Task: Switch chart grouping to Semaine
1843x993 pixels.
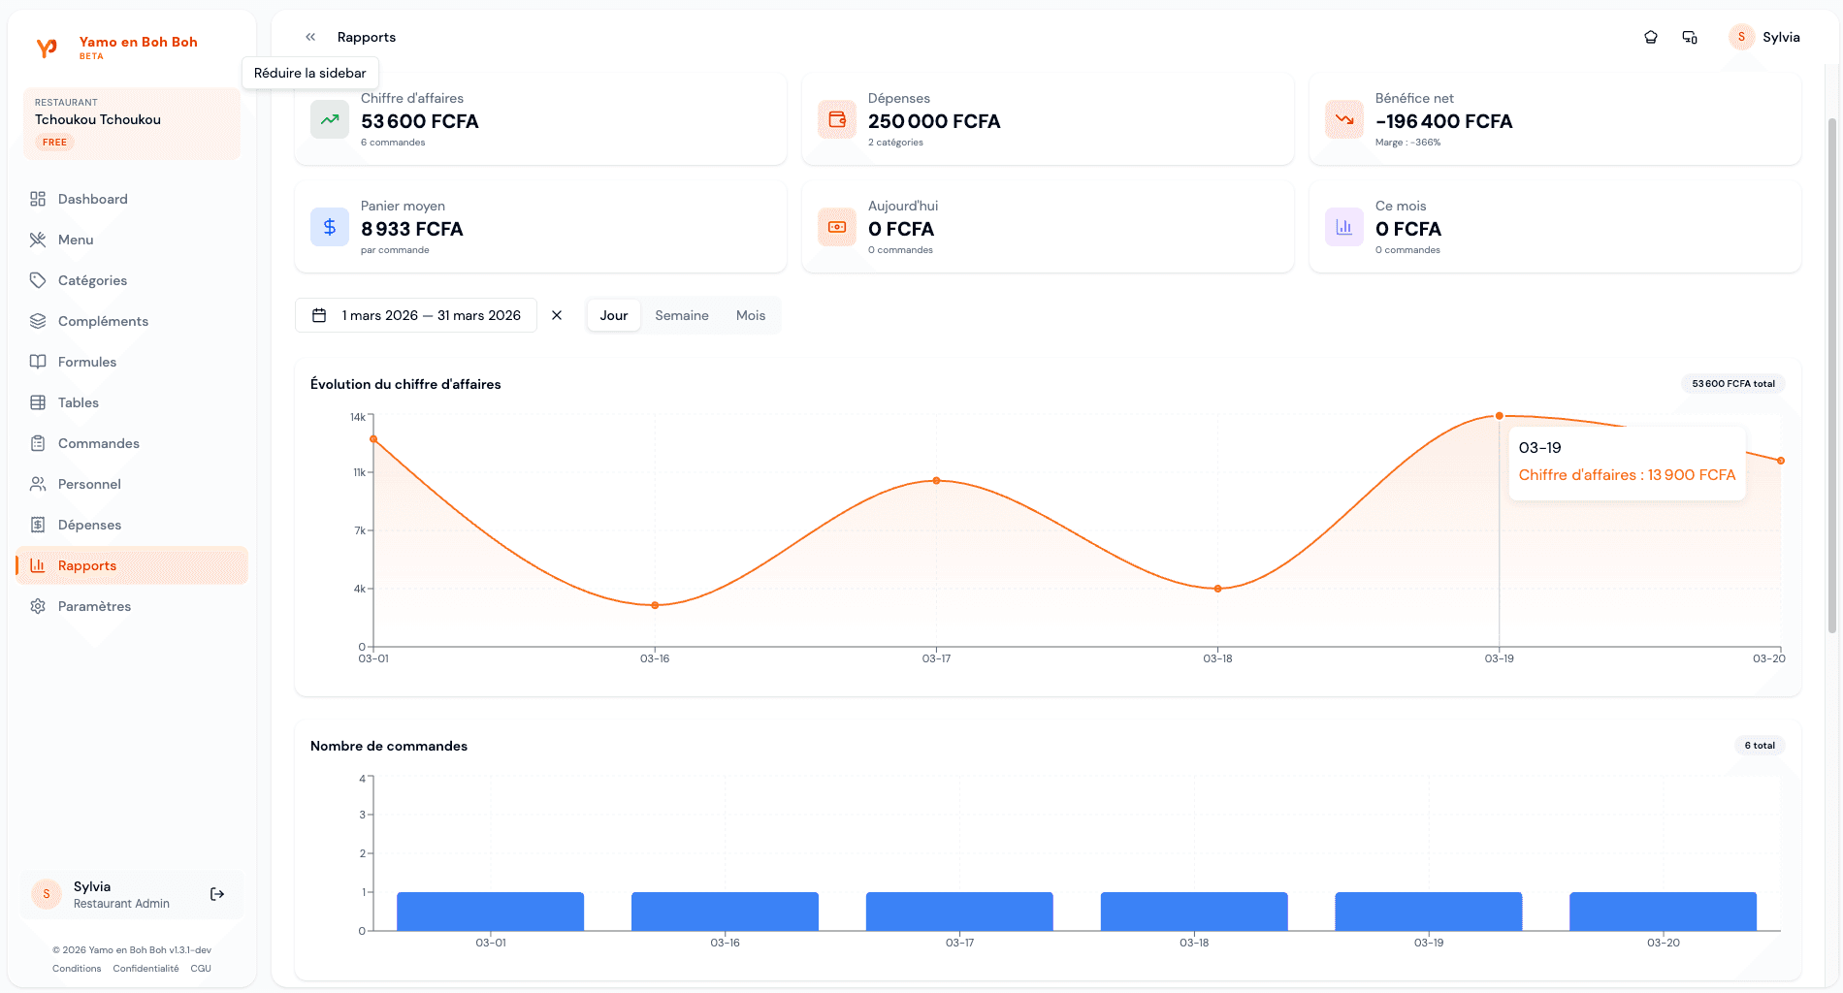Action: 681,315
